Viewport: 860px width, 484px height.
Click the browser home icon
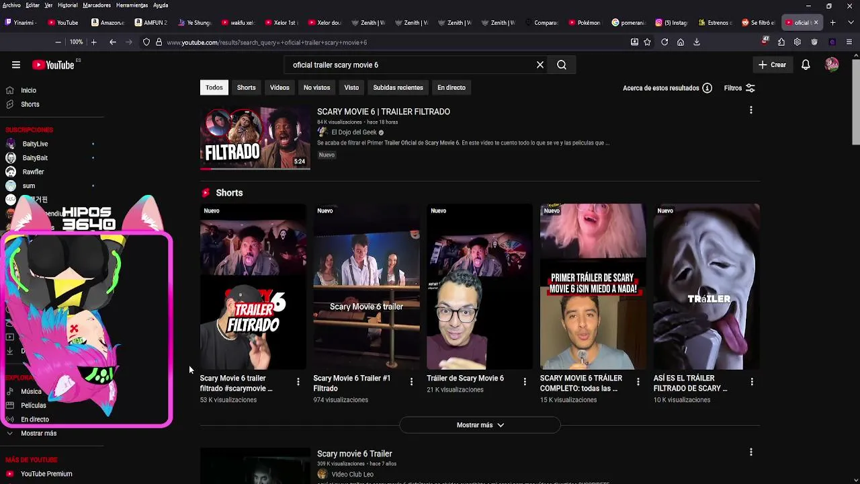pyautogui.click(x=681, y=42)
